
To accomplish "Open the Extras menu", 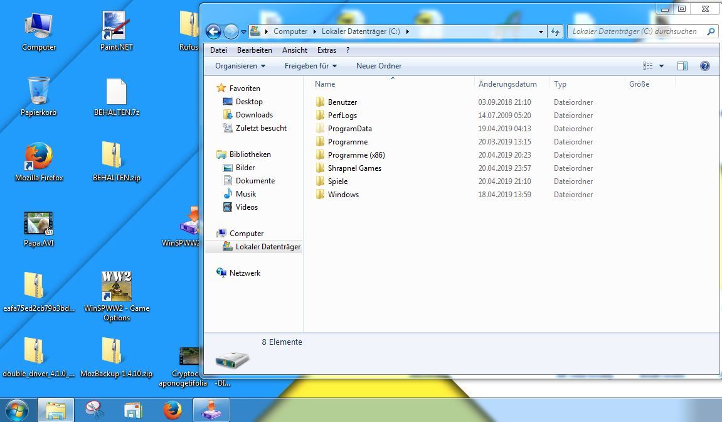I will pyautogui.click(x=326, y=50).
